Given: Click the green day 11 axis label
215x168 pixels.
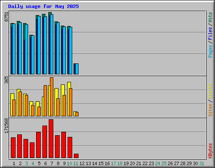Looking at the screenshot, I should coord(76,163).
